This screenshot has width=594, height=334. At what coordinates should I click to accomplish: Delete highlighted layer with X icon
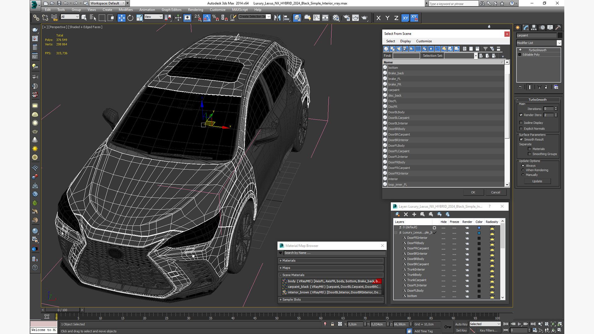[406, 214]
